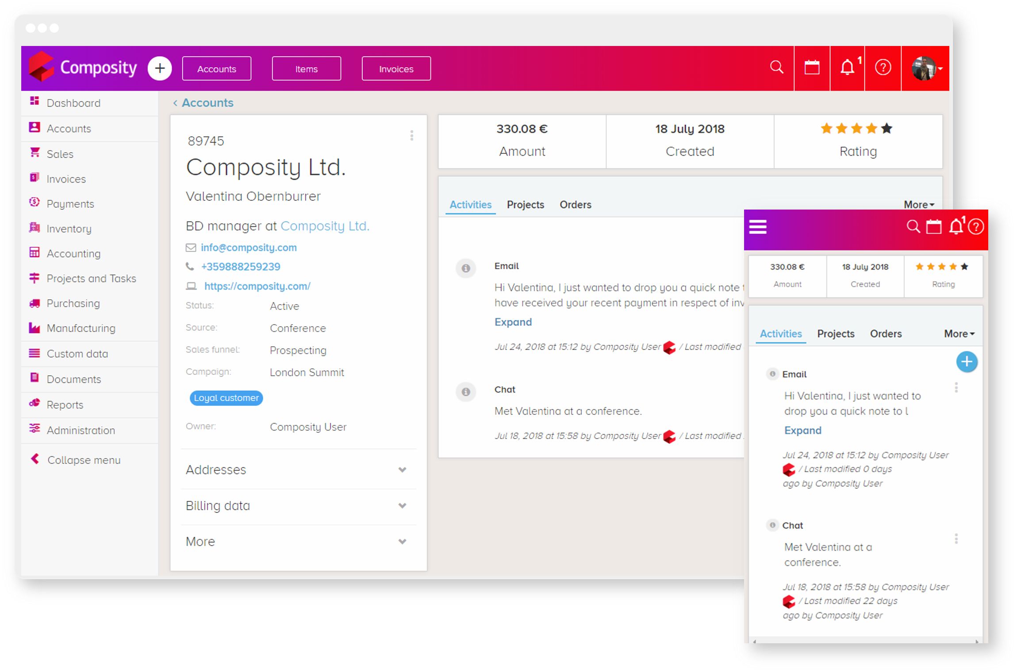
Task: Click the help question mark icon
Action: click(883, 68)
